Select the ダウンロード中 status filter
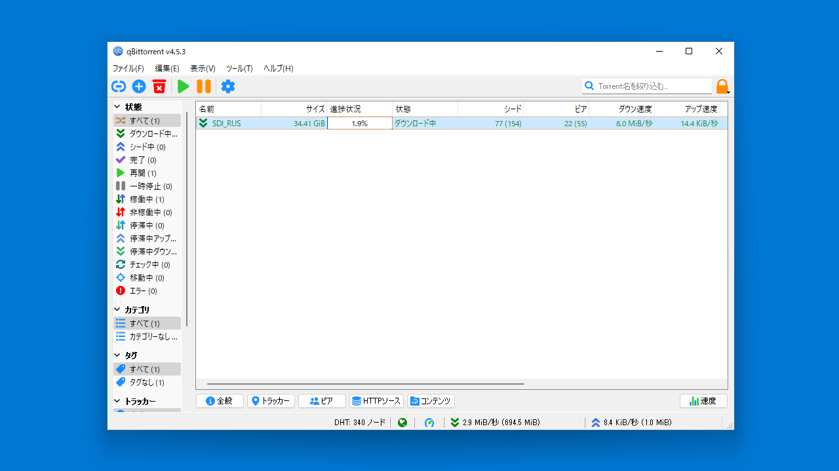 click(147, 133)
